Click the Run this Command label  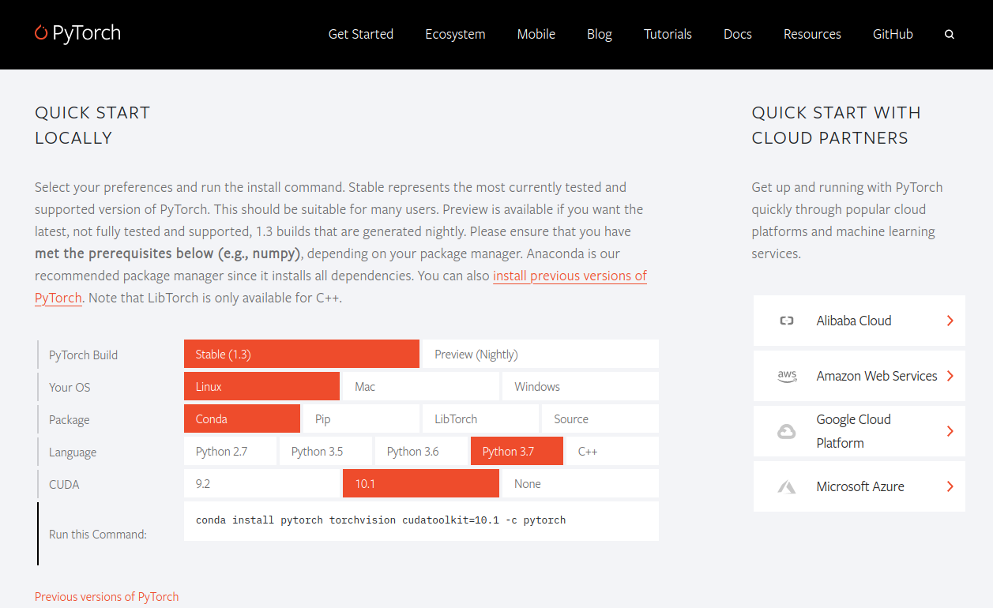(x=98, y=534)
